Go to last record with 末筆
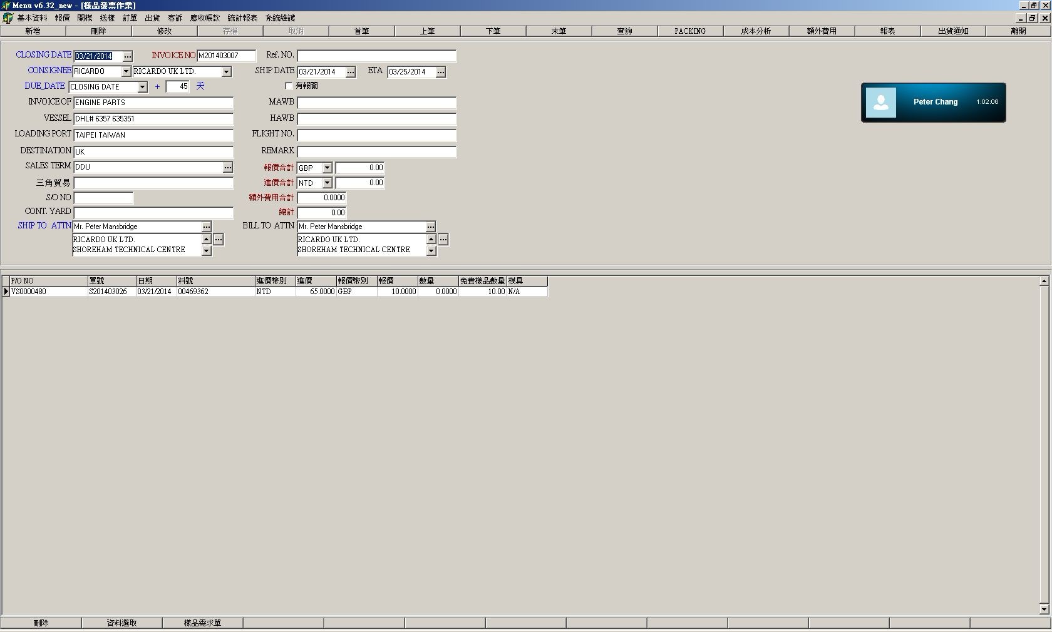 [559, 31]
